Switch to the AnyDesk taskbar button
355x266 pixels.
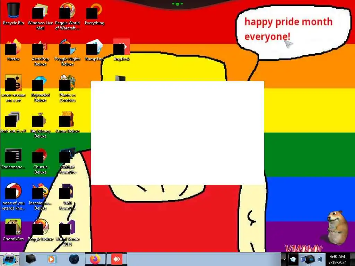pos(117,259)
